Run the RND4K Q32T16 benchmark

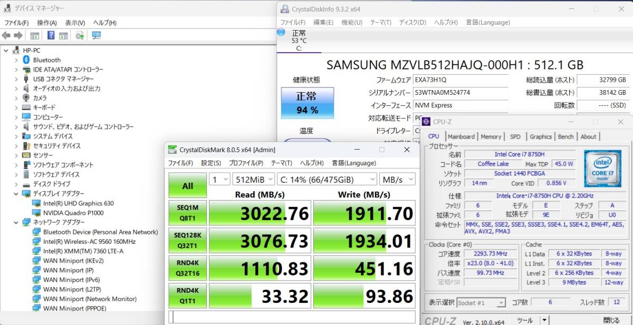coord(188,268)
